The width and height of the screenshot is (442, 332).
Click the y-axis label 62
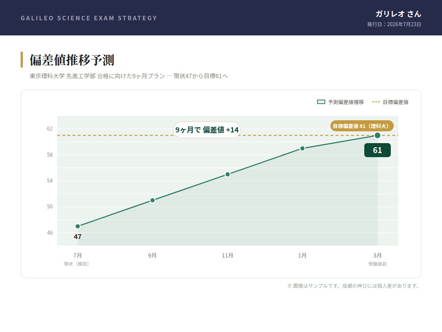point(50,129)
